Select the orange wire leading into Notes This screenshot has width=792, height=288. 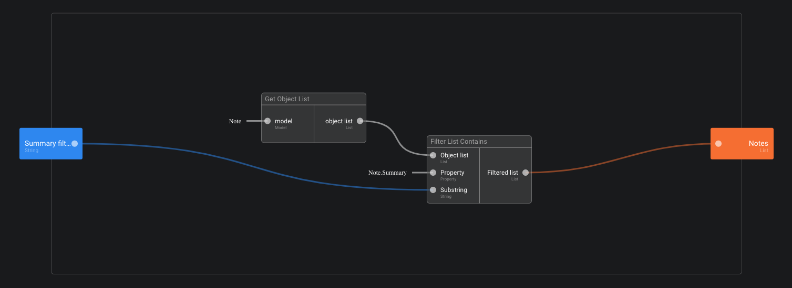tap(620, 158)
